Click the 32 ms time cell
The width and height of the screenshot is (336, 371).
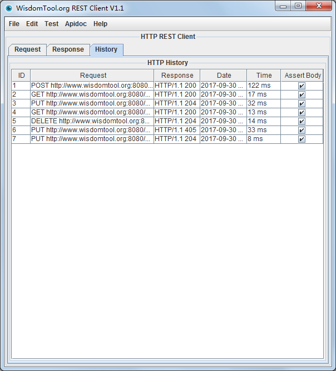pos(264,103)
